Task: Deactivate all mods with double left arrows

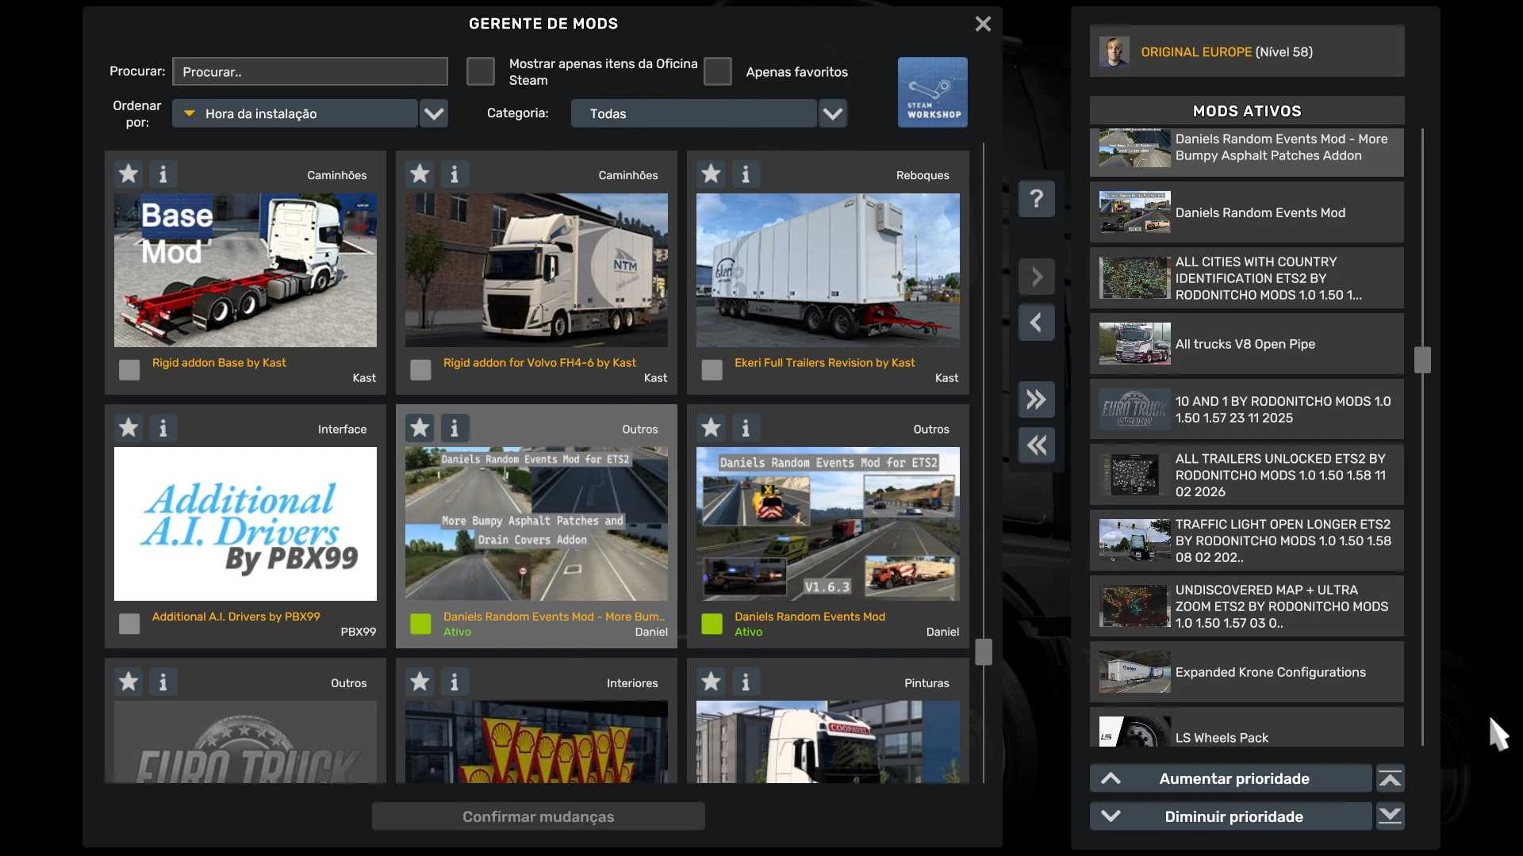Action: point(1036,445)
